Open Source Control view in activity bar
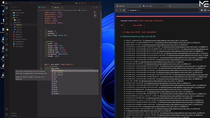 click(x=7, y=18)
